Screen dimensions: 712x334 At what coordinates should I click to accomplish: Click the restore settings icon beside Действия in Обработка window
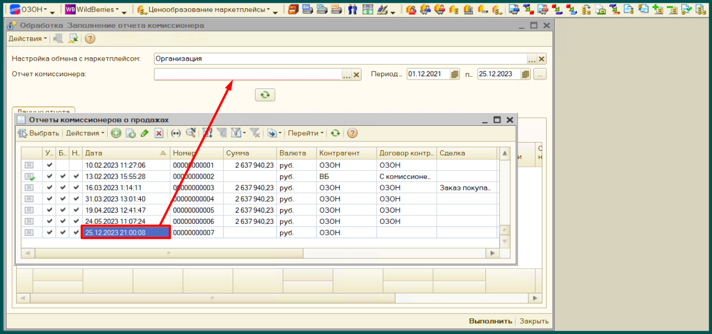[58, 38]
